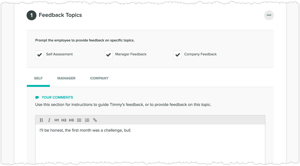Viewport: 300px width, 166px height.
Task: Insert a hyperlink using the link icon
Action: click(95, 120)
